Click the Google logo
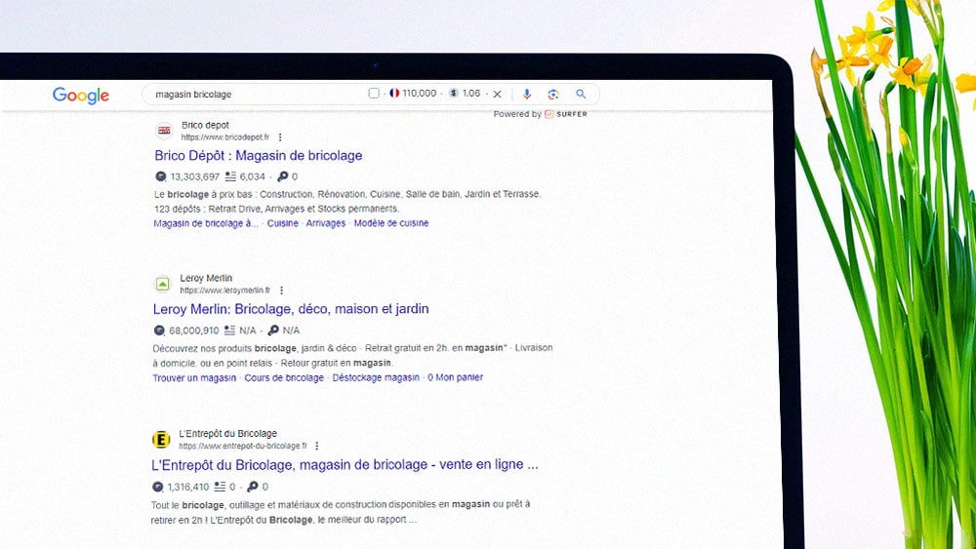 (81, 96)
